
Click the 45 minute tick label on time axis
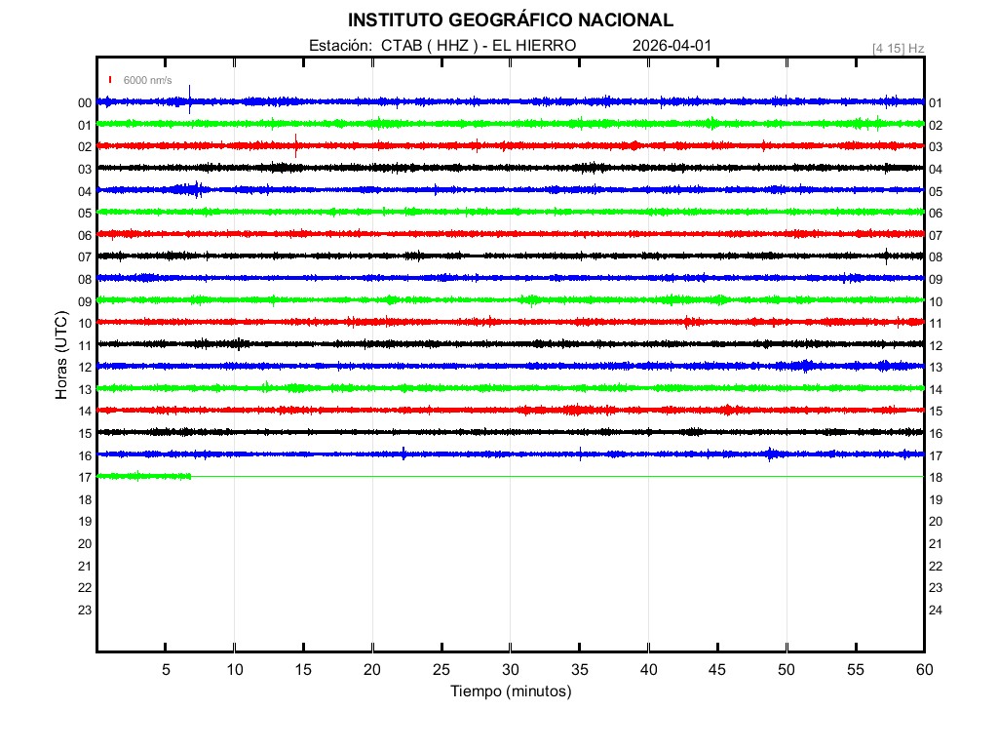[x=717, y=669]
